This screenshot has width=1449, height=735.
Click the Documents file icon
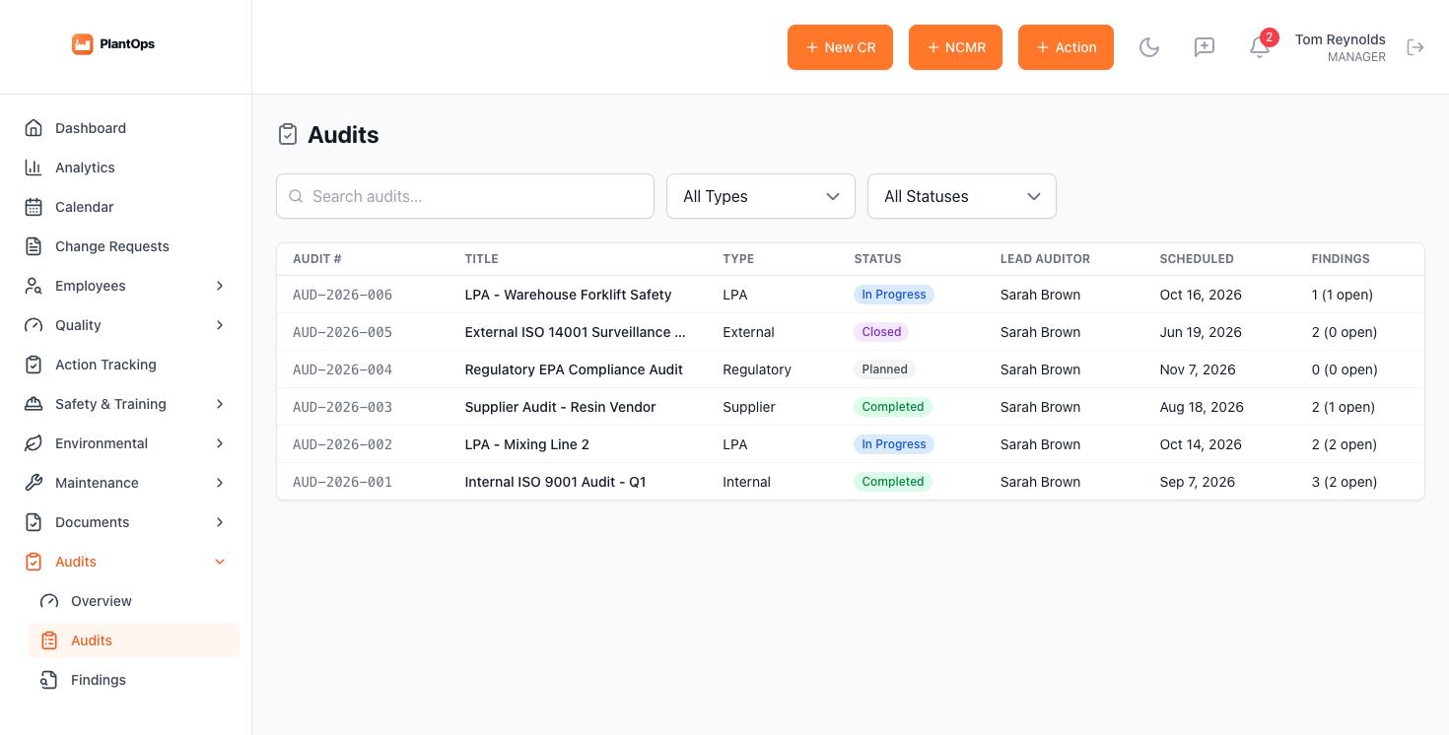(34, 522)
